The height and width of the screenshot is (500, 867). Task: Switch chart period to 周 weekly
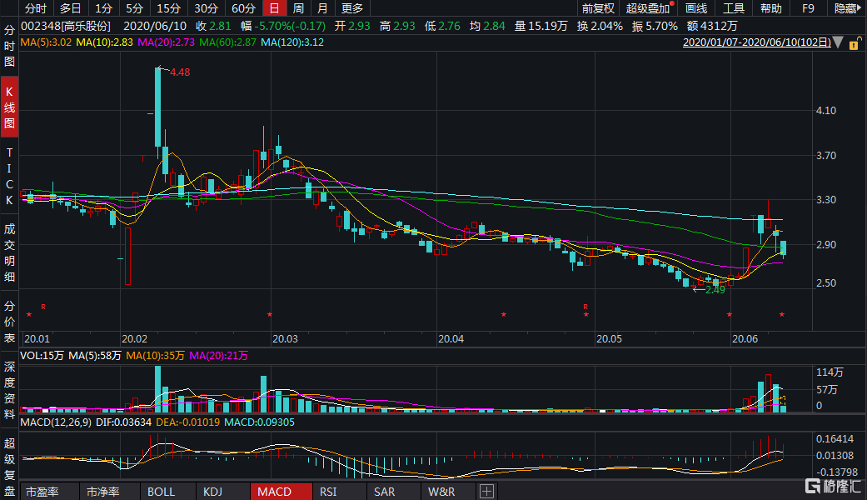coord(298,8)
